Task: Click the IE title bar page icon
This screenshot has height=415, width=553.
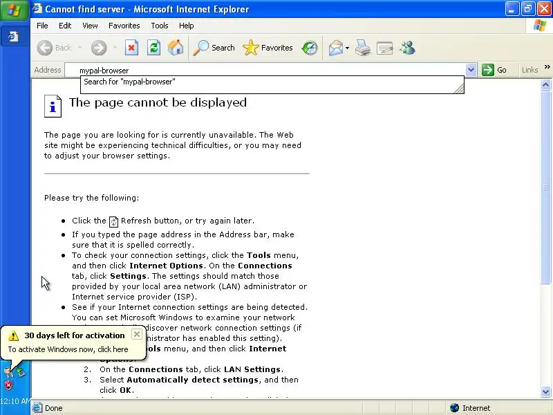Action: 38,9
